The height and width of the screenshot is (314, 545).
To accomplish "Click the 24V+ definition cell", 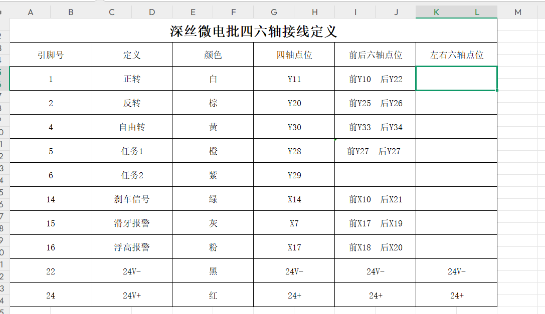I will [x=132, y=295].
